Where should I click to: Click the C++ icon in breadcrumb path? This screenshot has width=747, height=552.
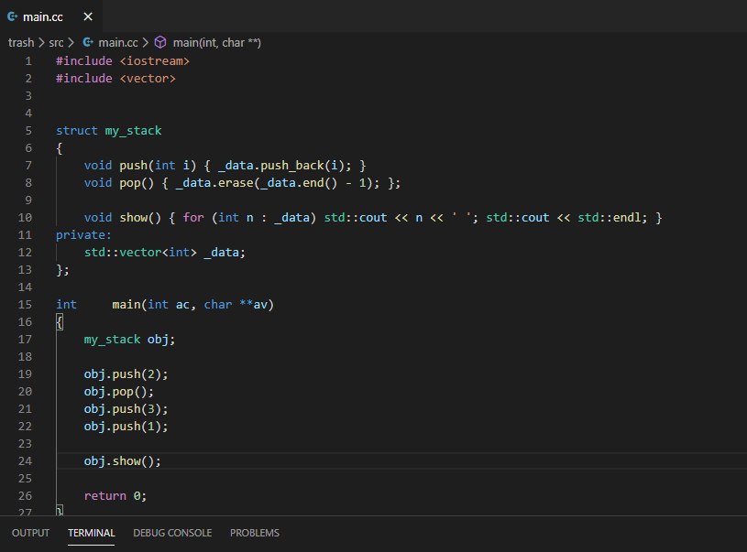point(88,43)
